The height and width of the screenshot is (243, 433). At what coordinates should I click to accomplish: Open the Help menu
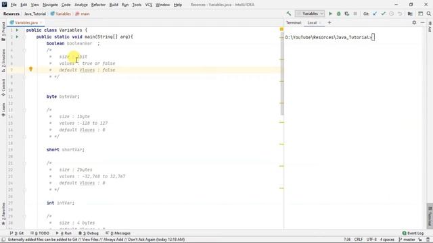pos(177,5)
